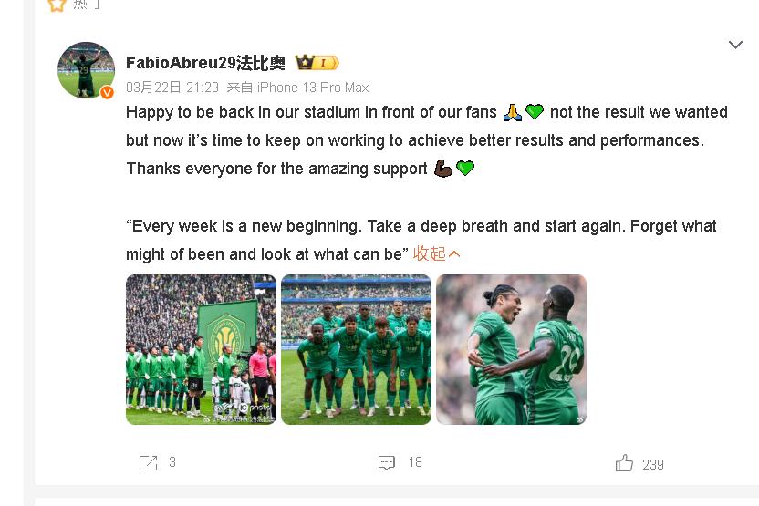Click the comment count 18

(415, 463)
